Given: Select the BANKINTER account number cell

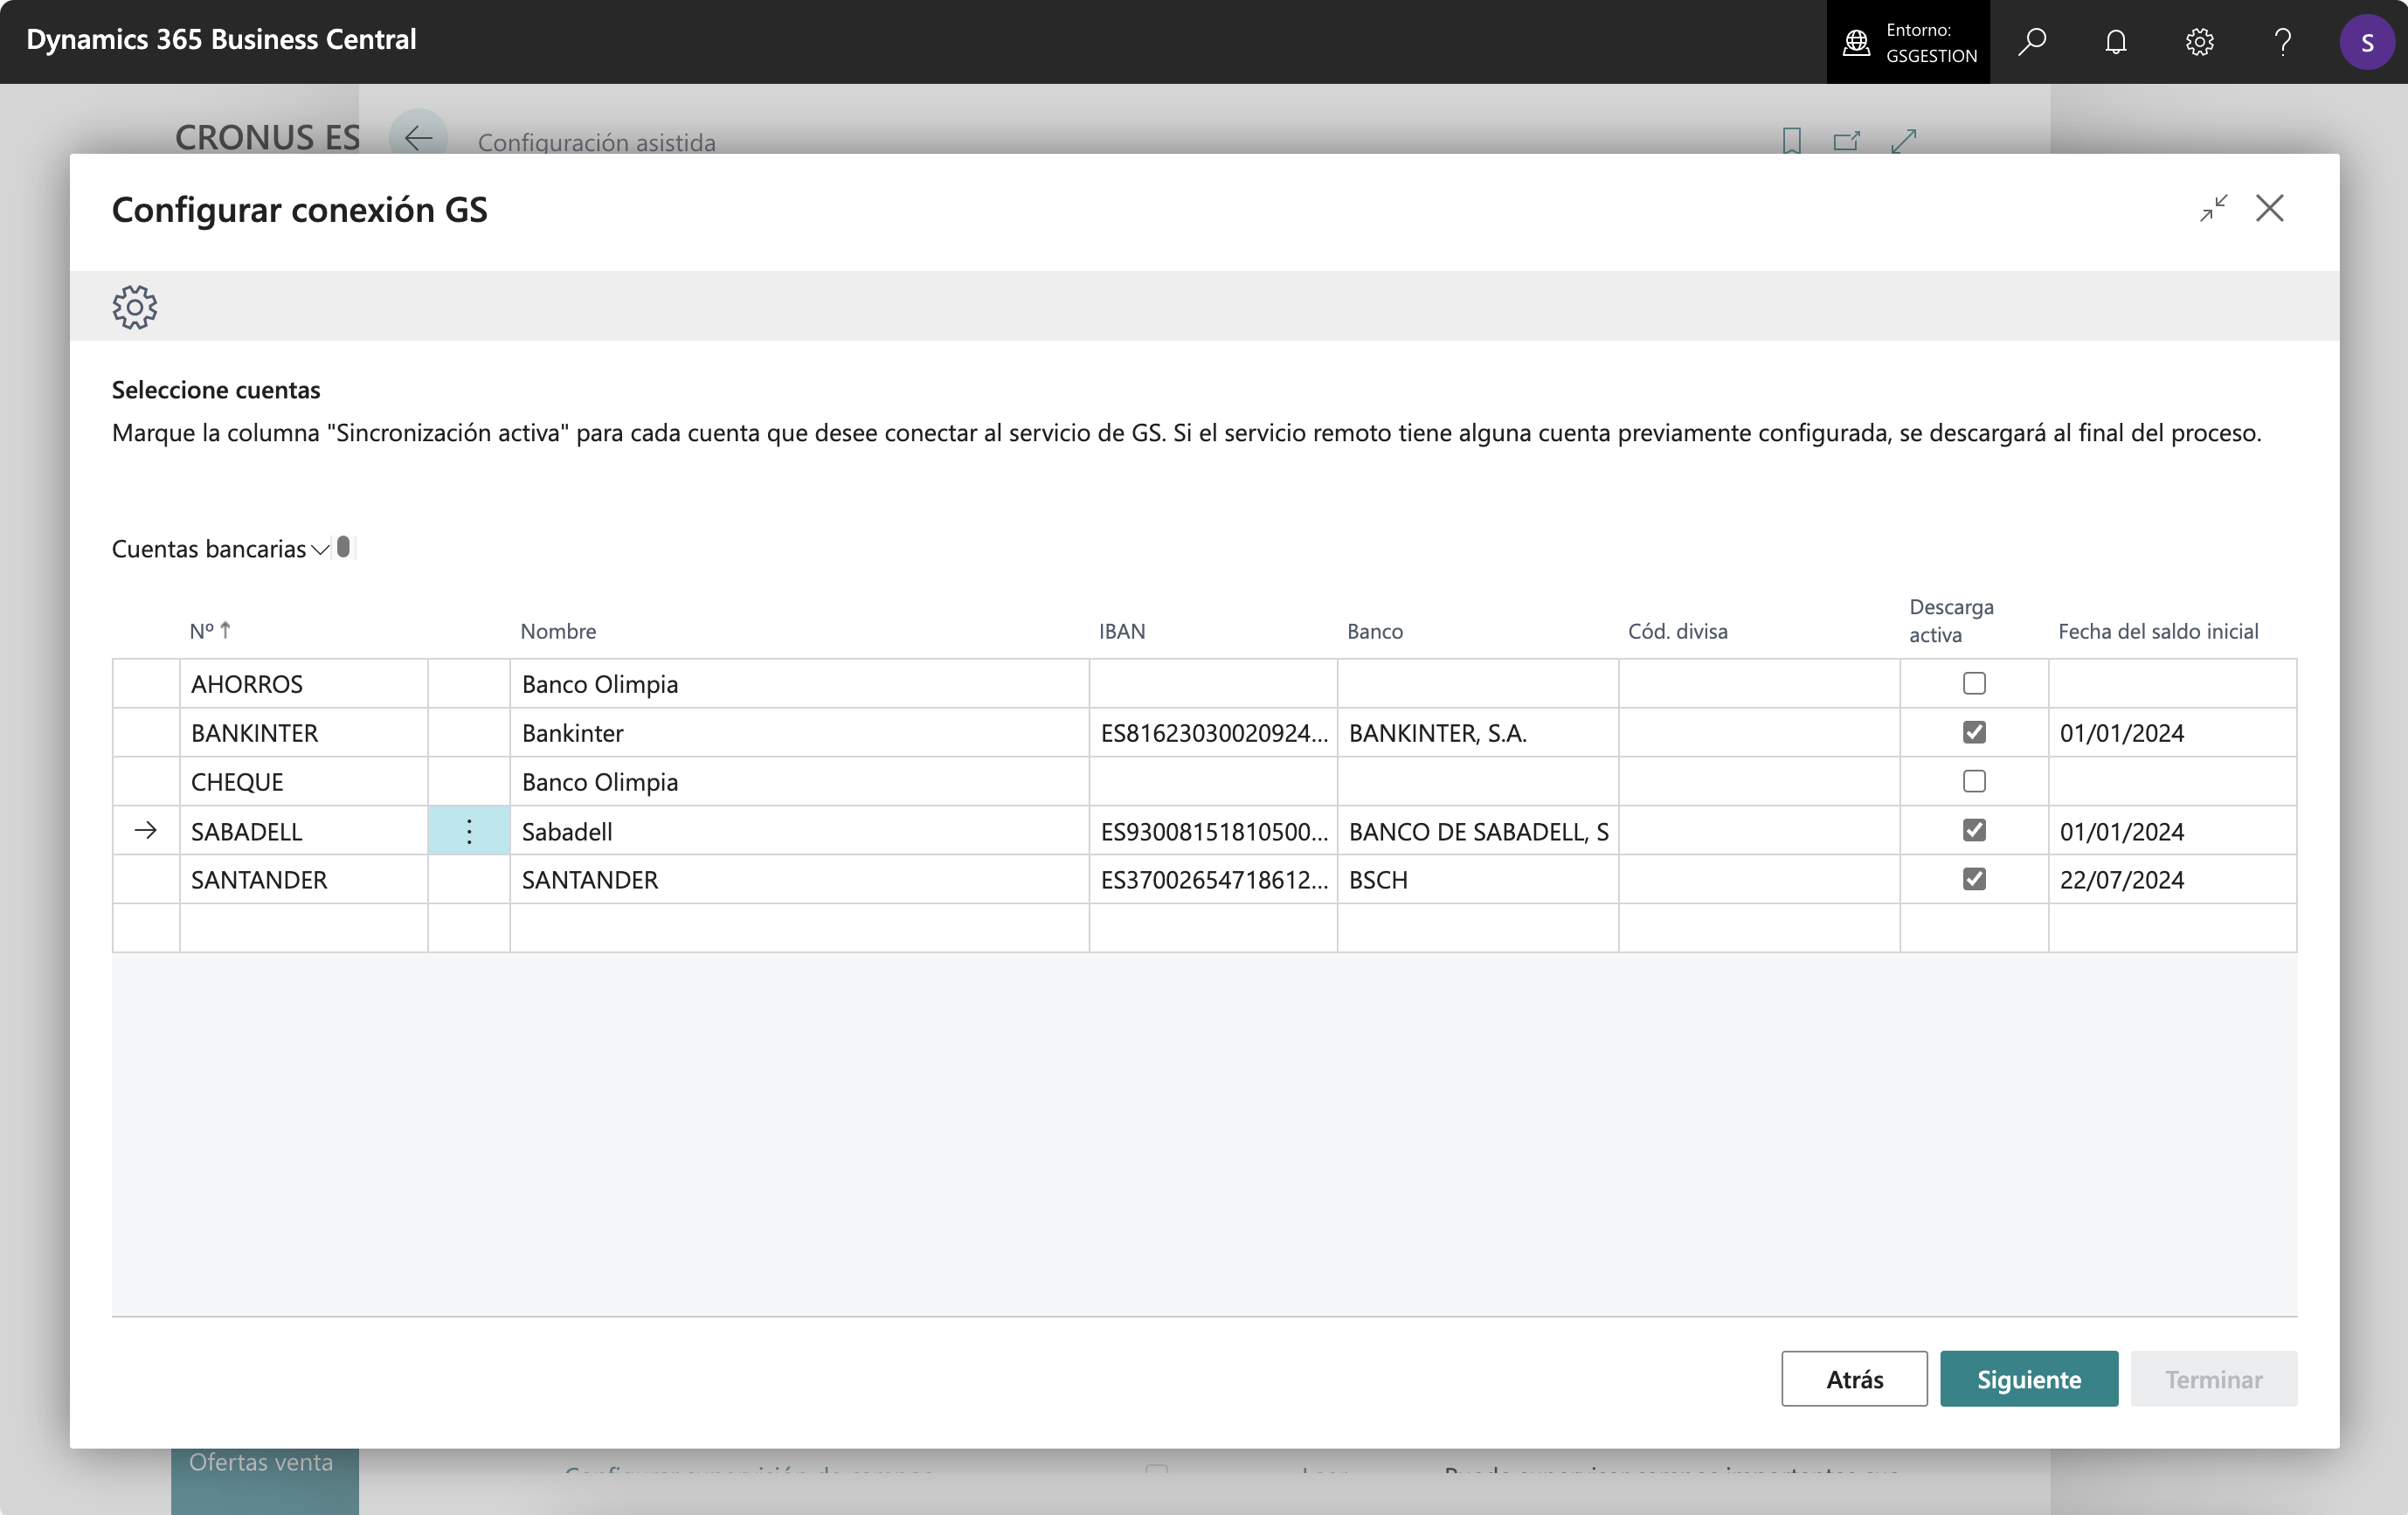Looking at the screenshot, I should [x=304, y=733].
